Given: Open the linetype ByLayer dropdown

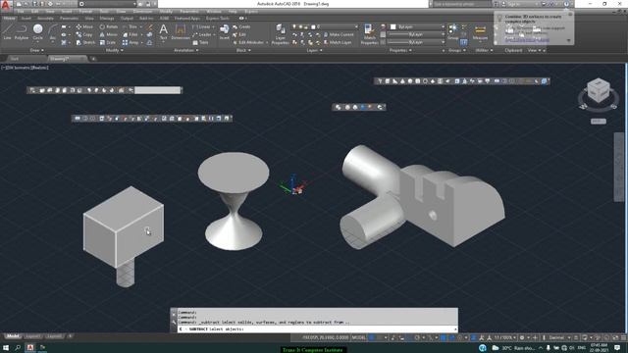Looking at the screenshot, I should [416, 42].
